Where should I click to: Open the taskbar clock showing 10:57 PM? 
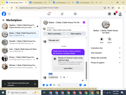point(115,92)
